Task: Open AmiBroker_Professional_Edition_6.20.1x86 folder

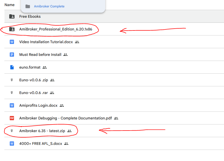Action: coord(56,29)
